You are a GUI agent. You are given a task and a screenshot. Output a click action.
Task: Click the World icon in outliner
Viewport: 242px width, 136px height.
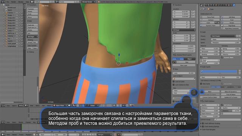[6, 10]
